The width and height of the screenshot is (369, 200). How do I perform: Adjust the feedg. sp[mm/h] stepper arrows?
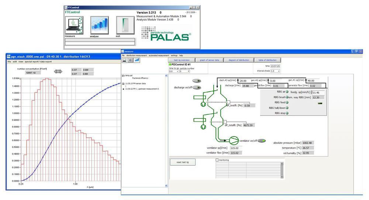[x=311, y=93]
